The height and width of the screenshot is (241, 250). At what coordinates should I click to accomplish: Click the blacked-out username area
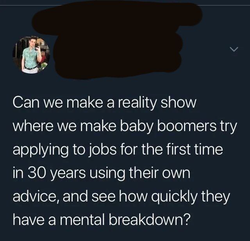tap(117, 40)
